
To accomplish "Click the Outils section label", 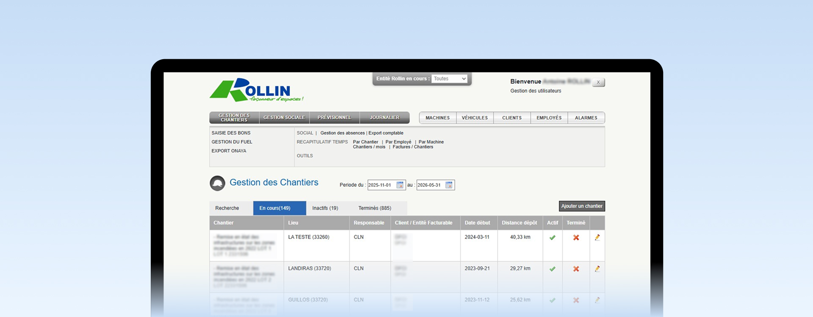I will (x=305, y=156).
